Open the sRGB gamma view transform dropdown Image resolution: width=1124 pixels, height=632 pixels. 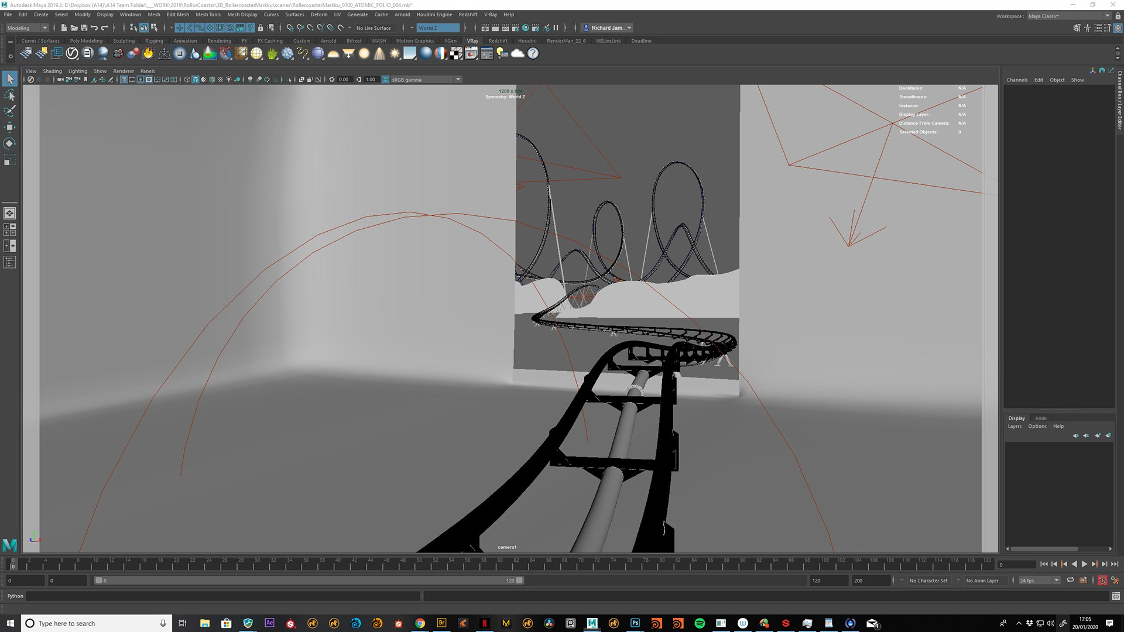pyautogui.click(x=458, y=80)
